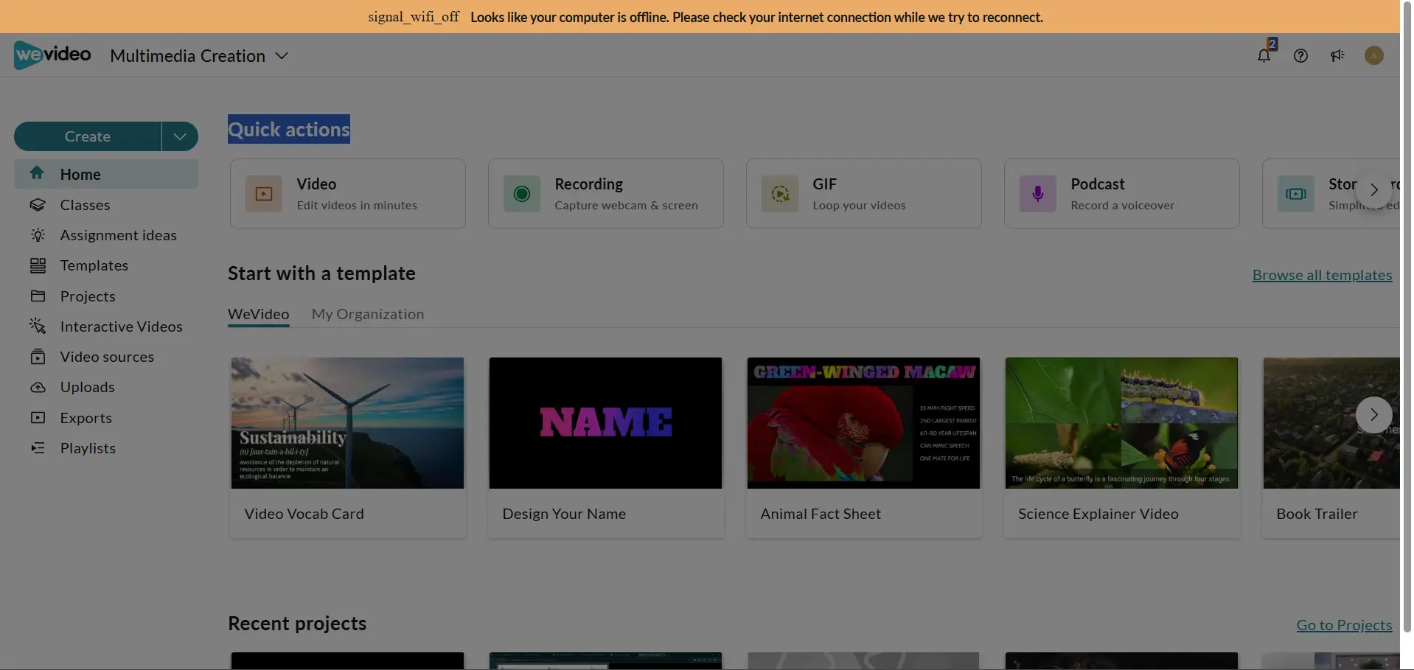Open Exports in the sidebar
The image size is (1414, 670).
tap(106, 417)
